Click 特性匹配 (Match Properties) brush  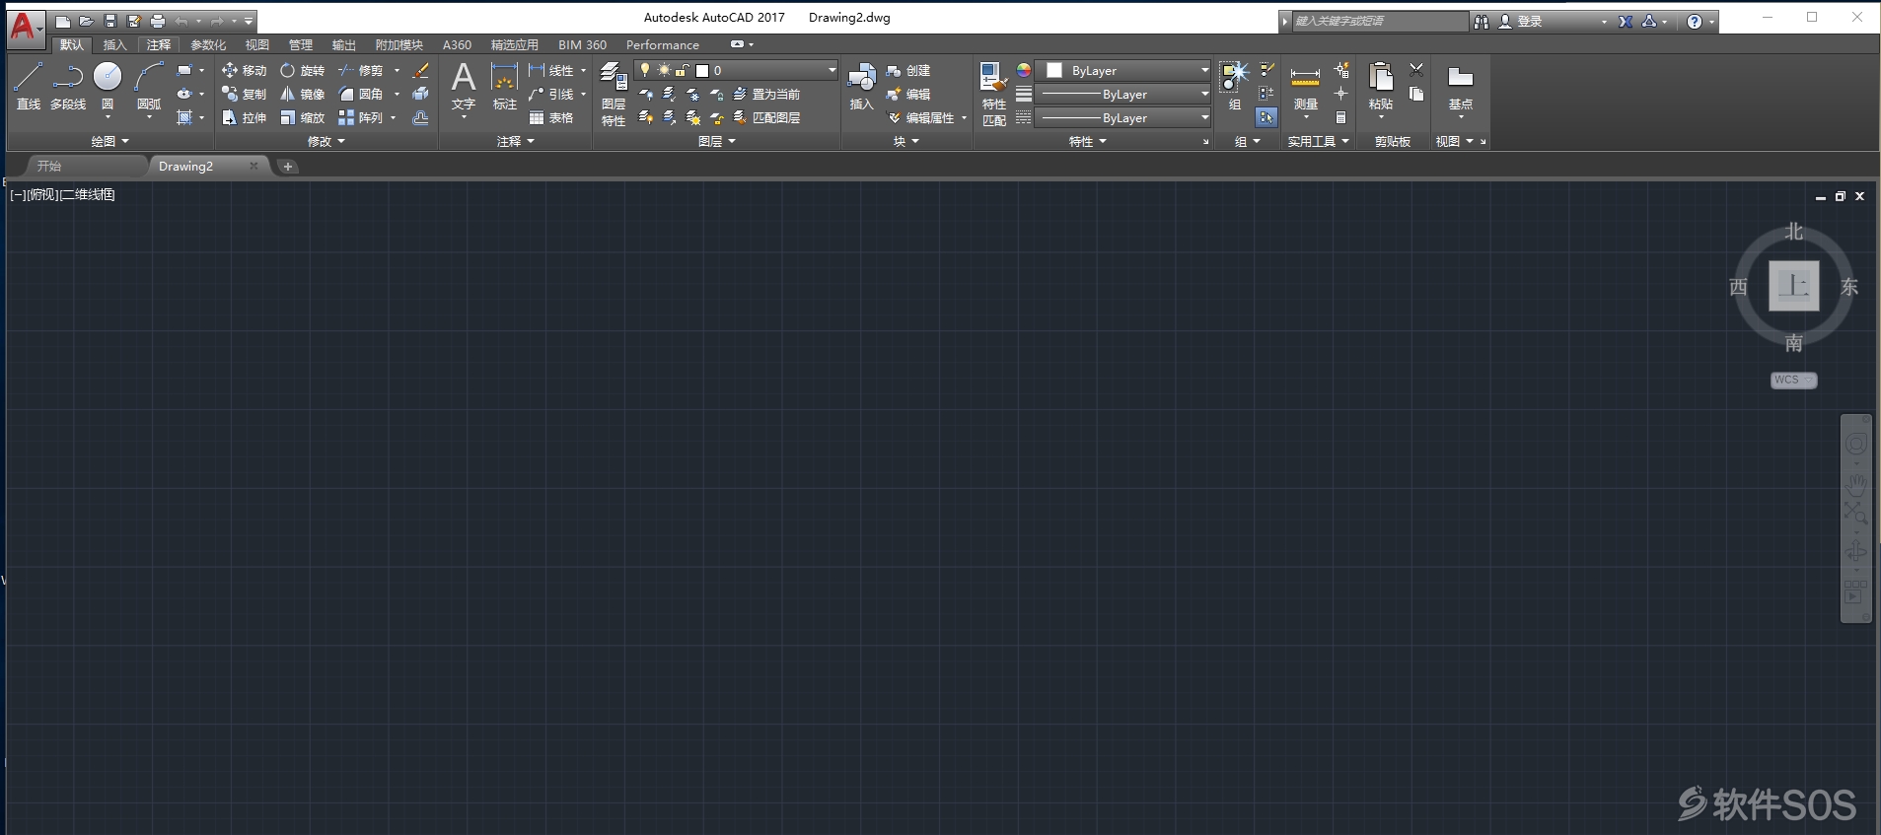click(994, 94)
